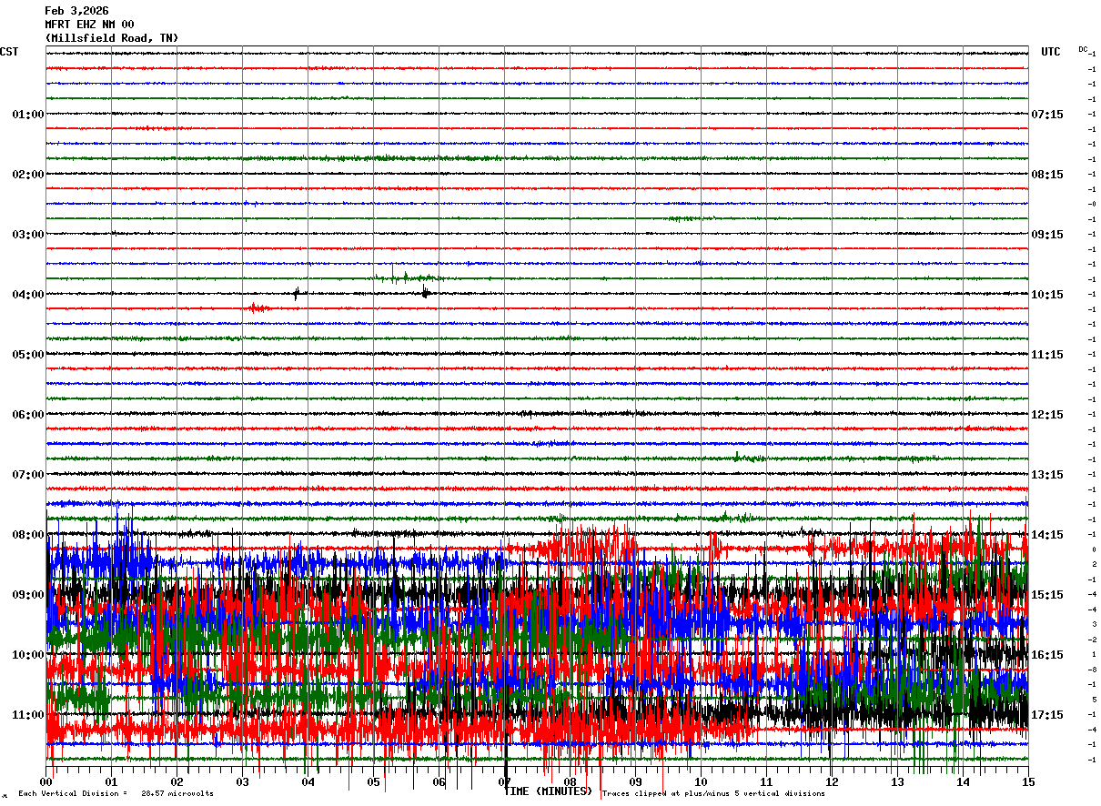Screen dimensions: 1101x806
Task: Select the 05:00 CST row label
Action: 28,355
